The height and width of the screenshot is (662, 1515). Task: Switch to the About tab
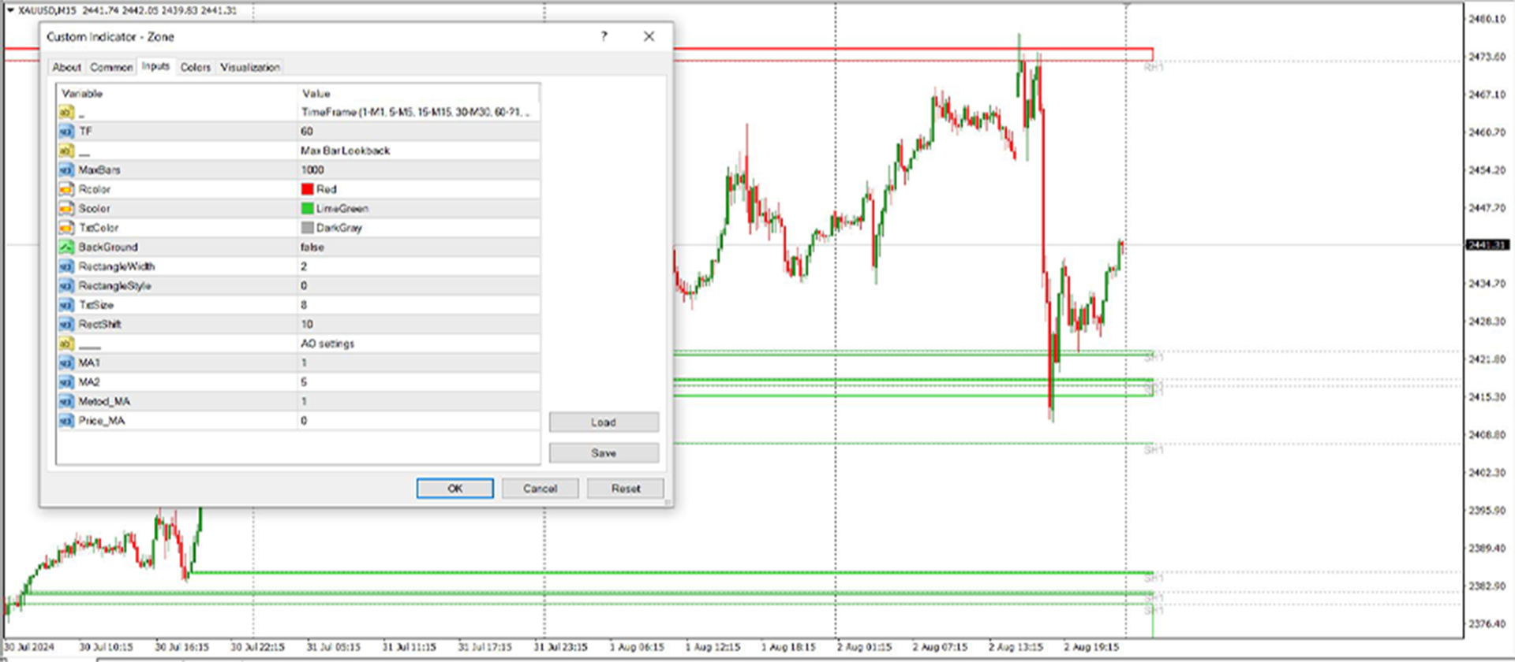[67, 68]
